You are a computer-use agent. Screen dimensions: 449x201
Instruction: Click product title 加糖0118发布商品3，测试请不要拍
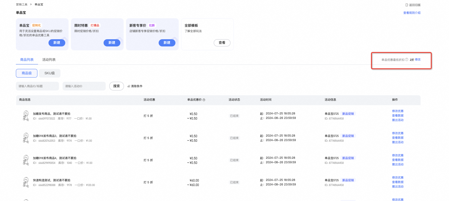pos(54,136)
